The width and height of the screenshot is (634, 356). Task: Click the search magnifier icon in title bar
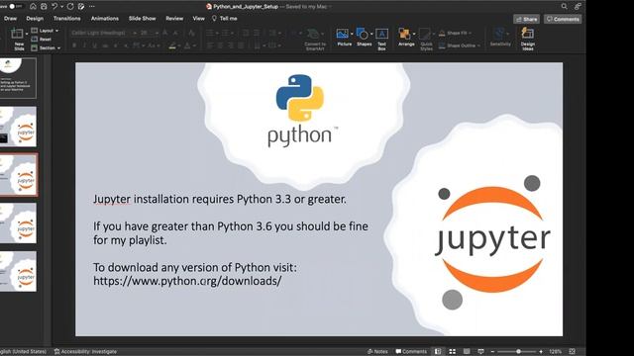point(564,7)
